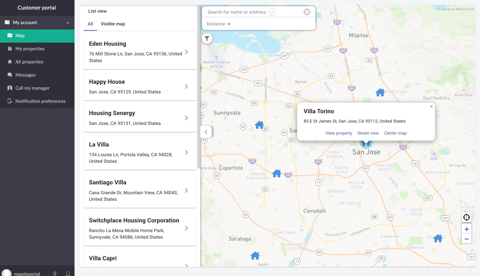Click the name or address search field
The image size is (480, 276).
237,12
